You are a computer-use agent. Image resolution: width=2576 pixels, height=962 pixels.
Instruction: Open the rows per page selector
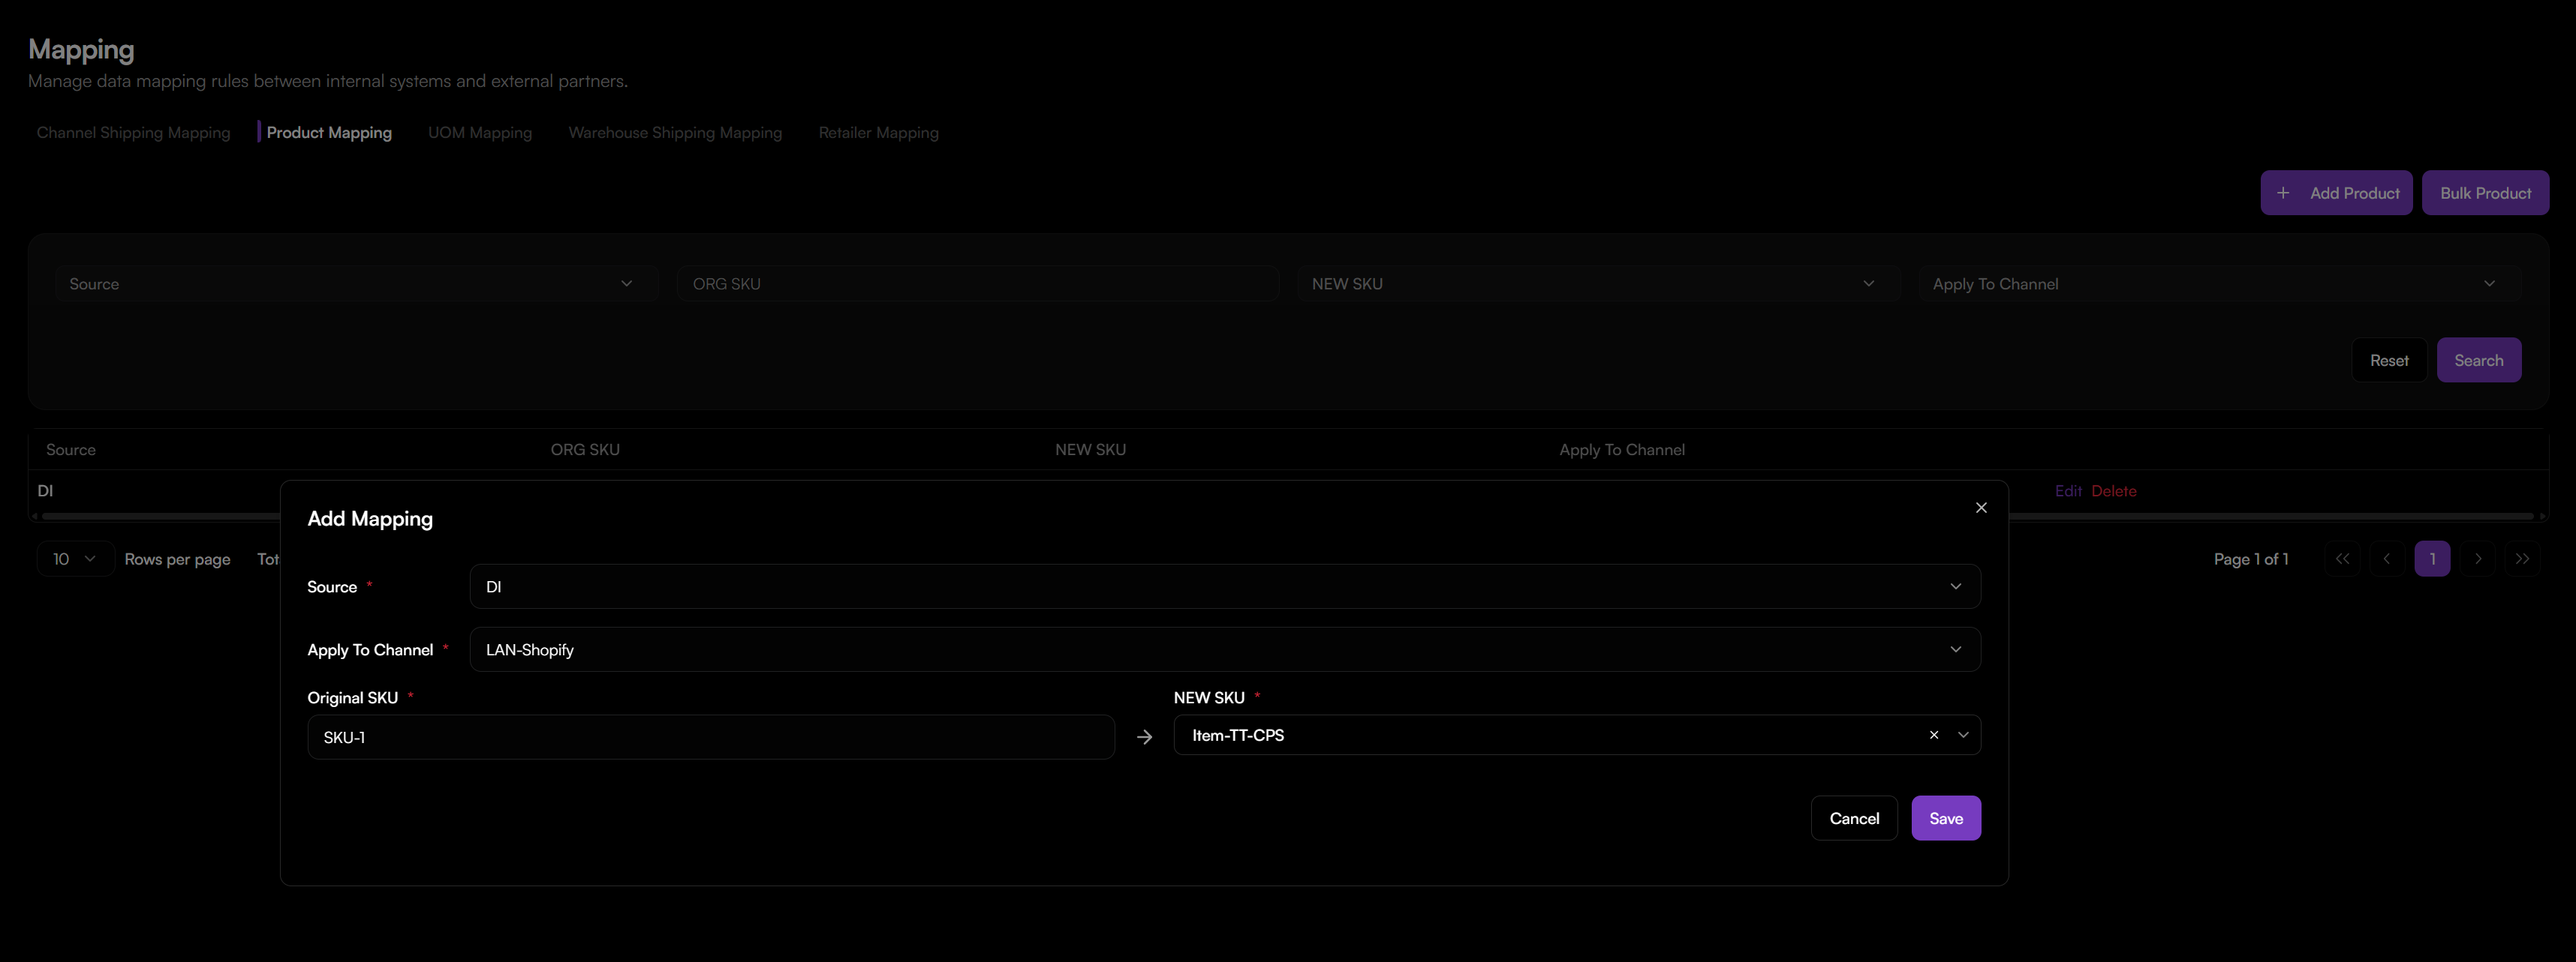tap(75, 559)
